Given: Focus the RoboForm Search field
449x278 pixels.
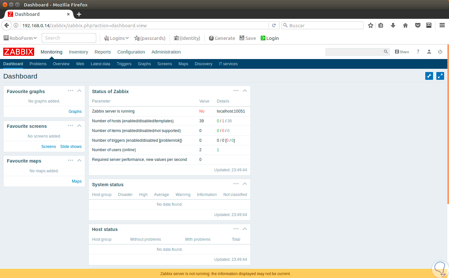Looking at the screenshot, I should pyautogui.click(x=69, y=38).
